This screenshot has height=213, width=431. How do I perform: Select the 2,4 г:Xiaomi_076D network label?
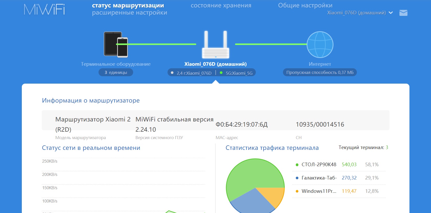[194, 73]
